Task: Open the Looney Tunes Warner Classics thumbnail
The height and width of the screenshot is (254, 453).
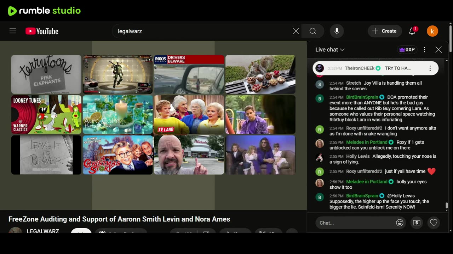Action: coord(46,115)
